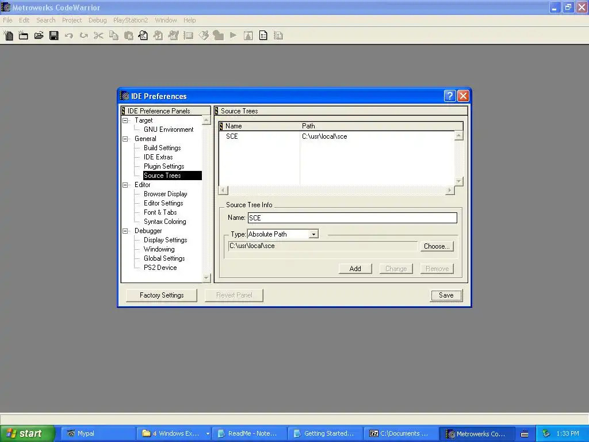Image resolution: width=589 pixels, height=442 pixels.
Task: Click the tray icon next to the clock
Action: click(x=546, y=433)
